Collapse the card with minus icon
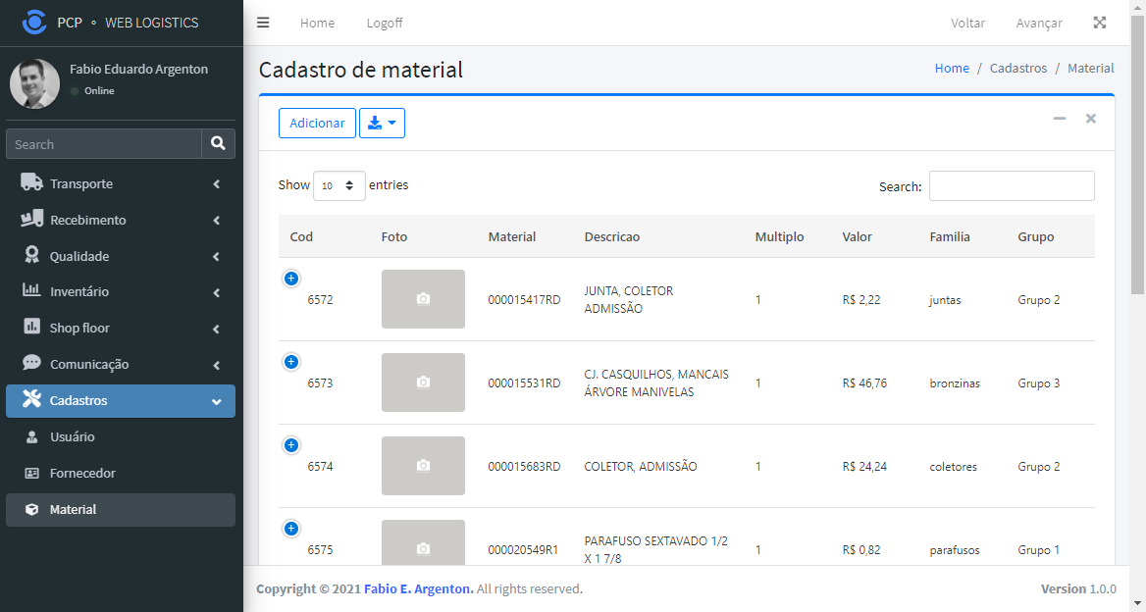Image resolution: width=1146 pixels, height=612 pixels. (x=1059, y=119)
